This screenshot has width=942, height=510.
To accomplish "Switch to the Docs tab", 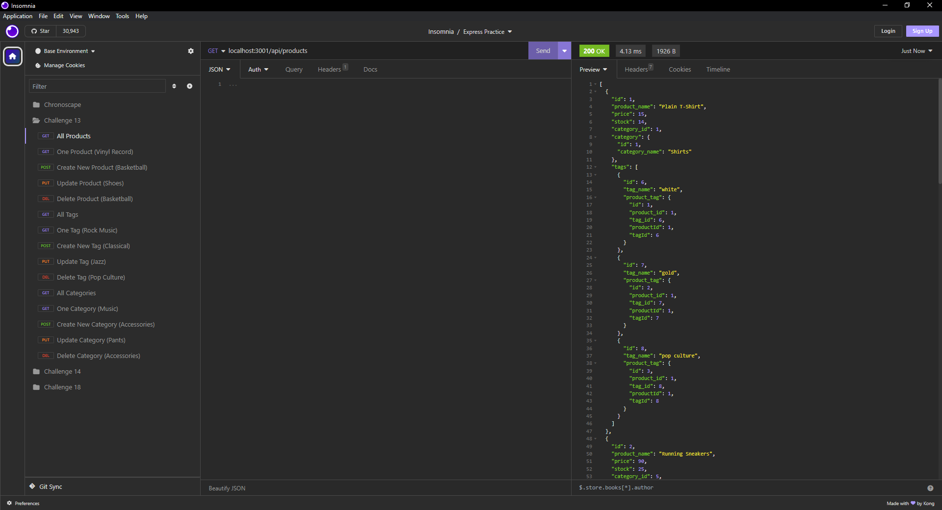I will point(370,70).
